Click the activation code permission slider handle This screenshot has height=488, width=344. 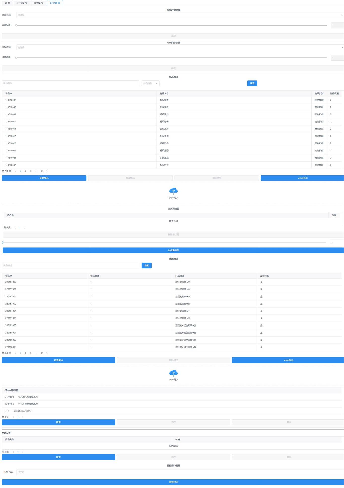(3, 243)
